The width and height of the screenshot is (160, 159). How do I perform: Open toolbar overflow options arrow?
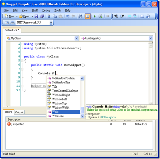click(x=156, y=17)
